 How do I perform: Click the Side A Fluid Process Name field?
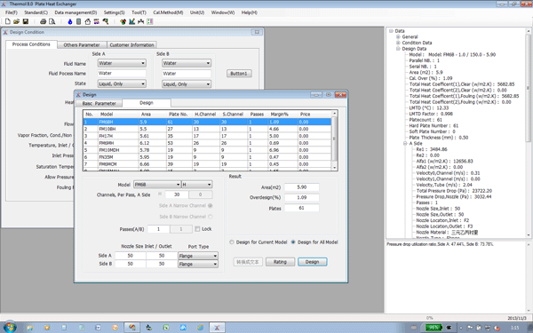click(122, 73)
